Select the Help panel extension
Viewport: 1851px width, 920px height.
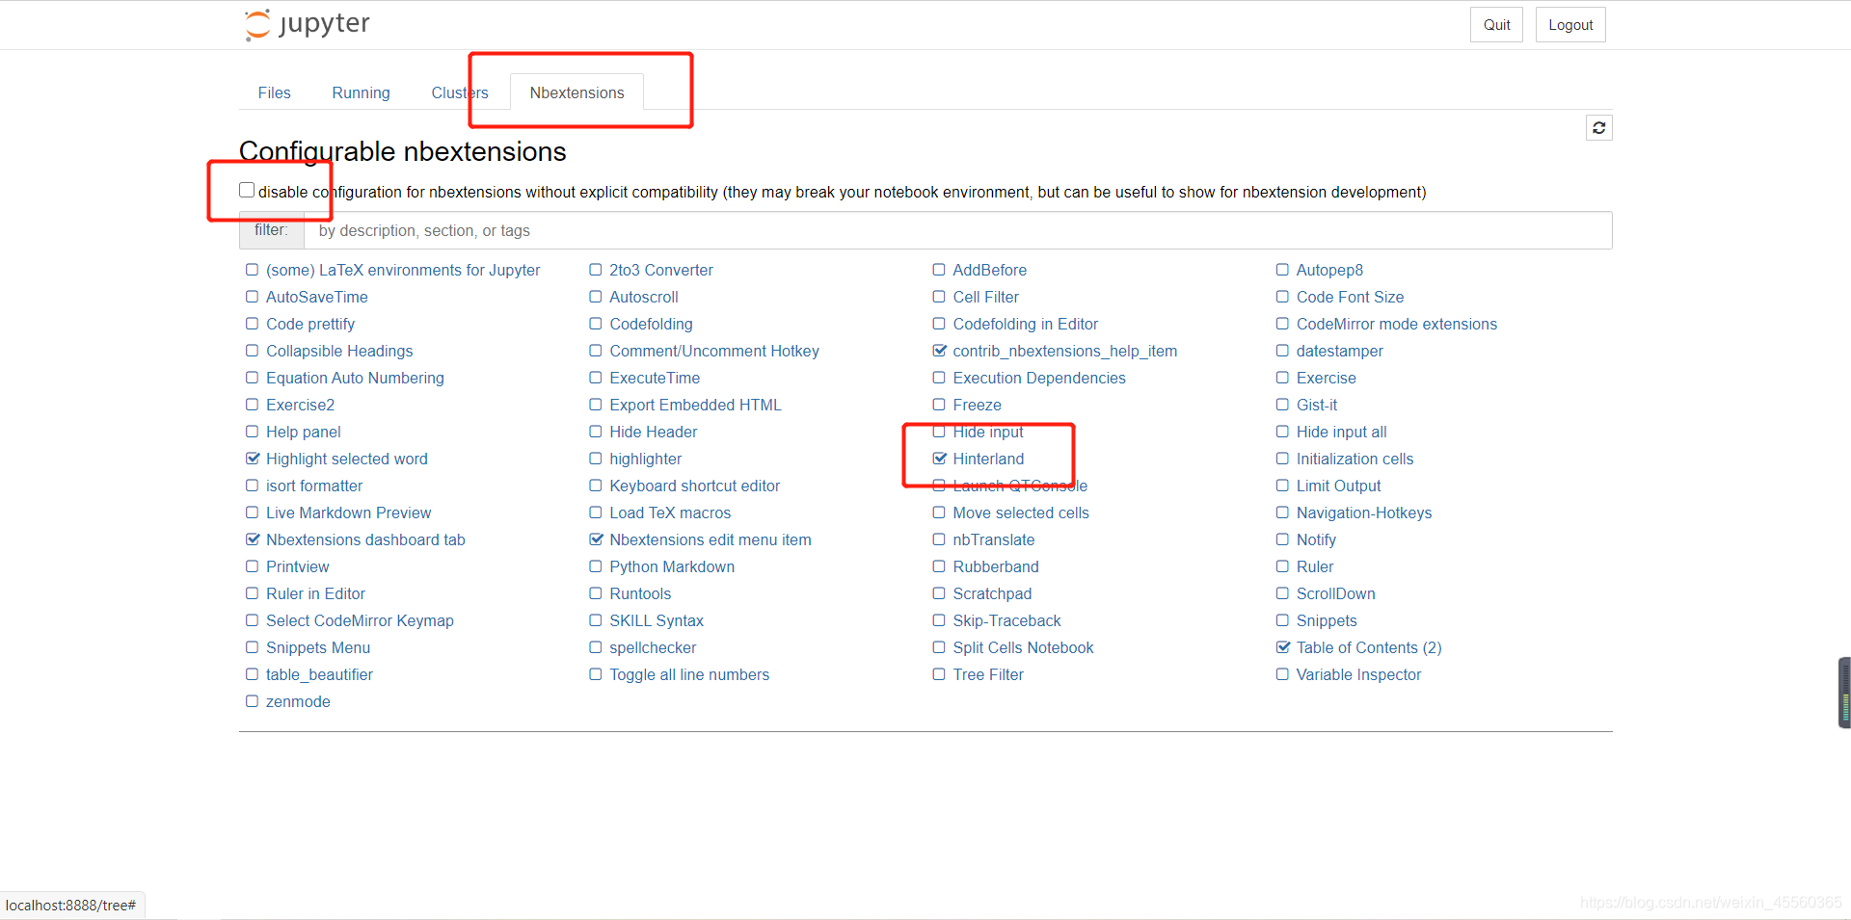point(304,432)
